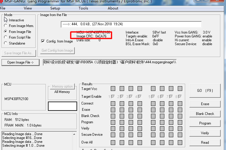Image resolution: width=226 pixels, height=150 pixels.
Task: Select From Image Mem. mode
Action: tap(6, 26)
